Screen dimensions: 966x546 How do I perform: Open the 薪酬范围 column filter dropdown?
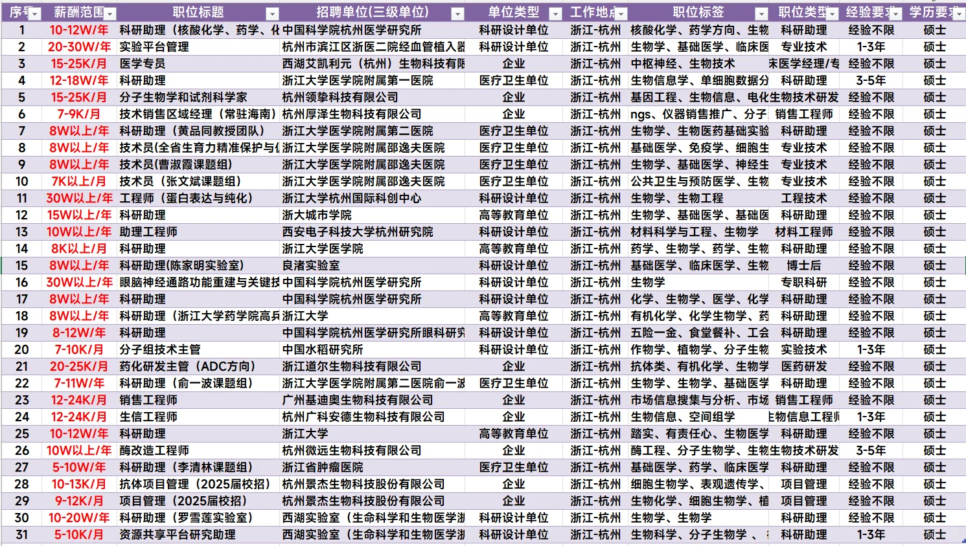(110, 14)
